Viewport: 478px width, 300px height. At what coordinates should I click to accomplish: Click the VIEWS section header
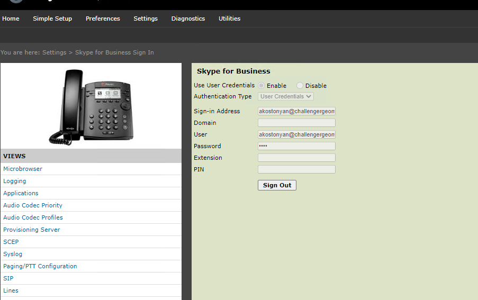tap(91, 156)
